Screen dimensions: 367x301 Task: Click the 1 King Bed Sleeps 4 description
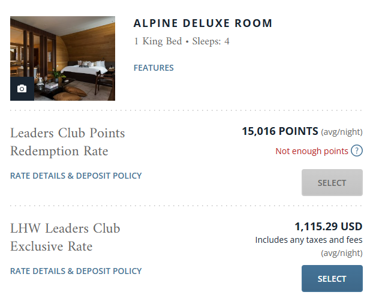[x=182, y=41]
